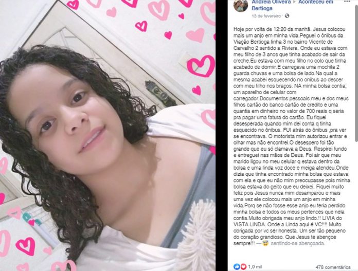Image resolution: width=358 pixels, height=271 pixels.
Task: Click the blue thumbs-up Like reaction icon
Action: (237, 266)
